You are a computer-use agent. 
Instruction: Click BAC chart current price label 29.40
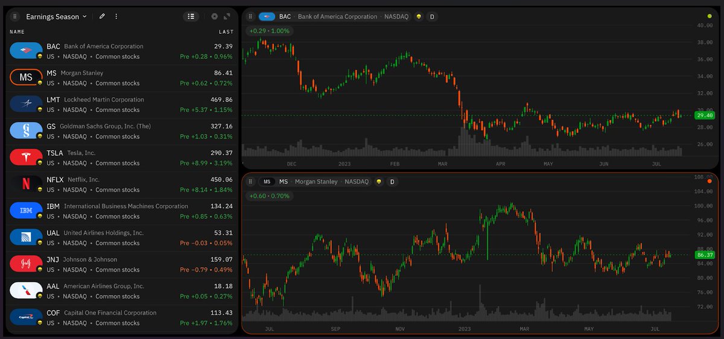[704, 115]
